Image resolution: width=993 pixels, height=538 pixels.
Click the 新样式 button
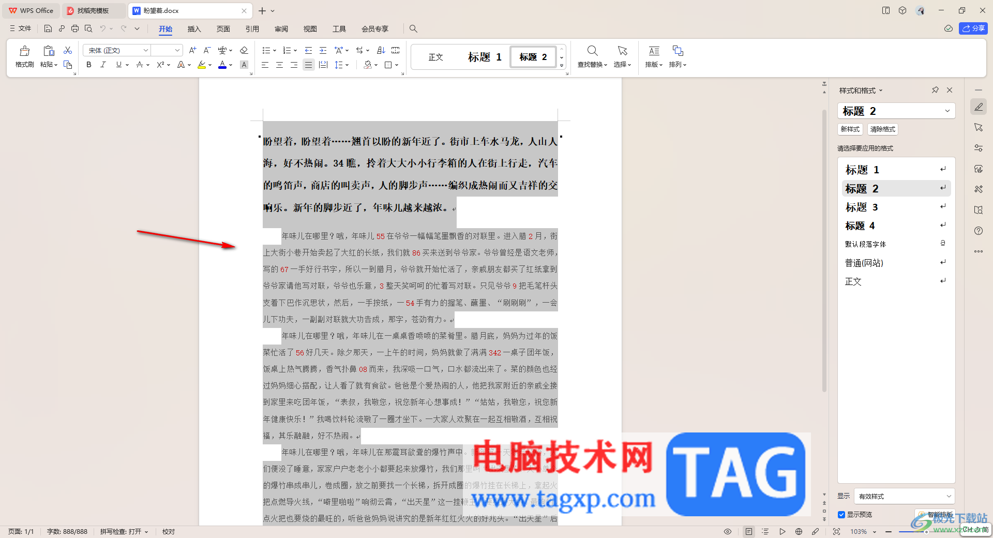pyautogui.click(x=850, y=129)
